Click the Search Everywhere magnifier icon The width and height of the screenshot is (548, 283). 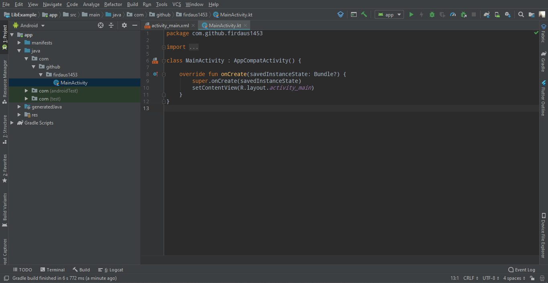521,14
